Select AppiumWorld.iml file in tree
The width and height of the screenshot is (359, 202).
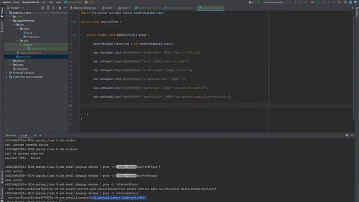(29, 53)
